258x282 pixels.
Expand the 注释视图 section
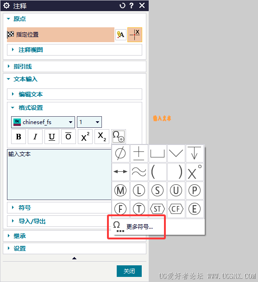tap(75, 50)
